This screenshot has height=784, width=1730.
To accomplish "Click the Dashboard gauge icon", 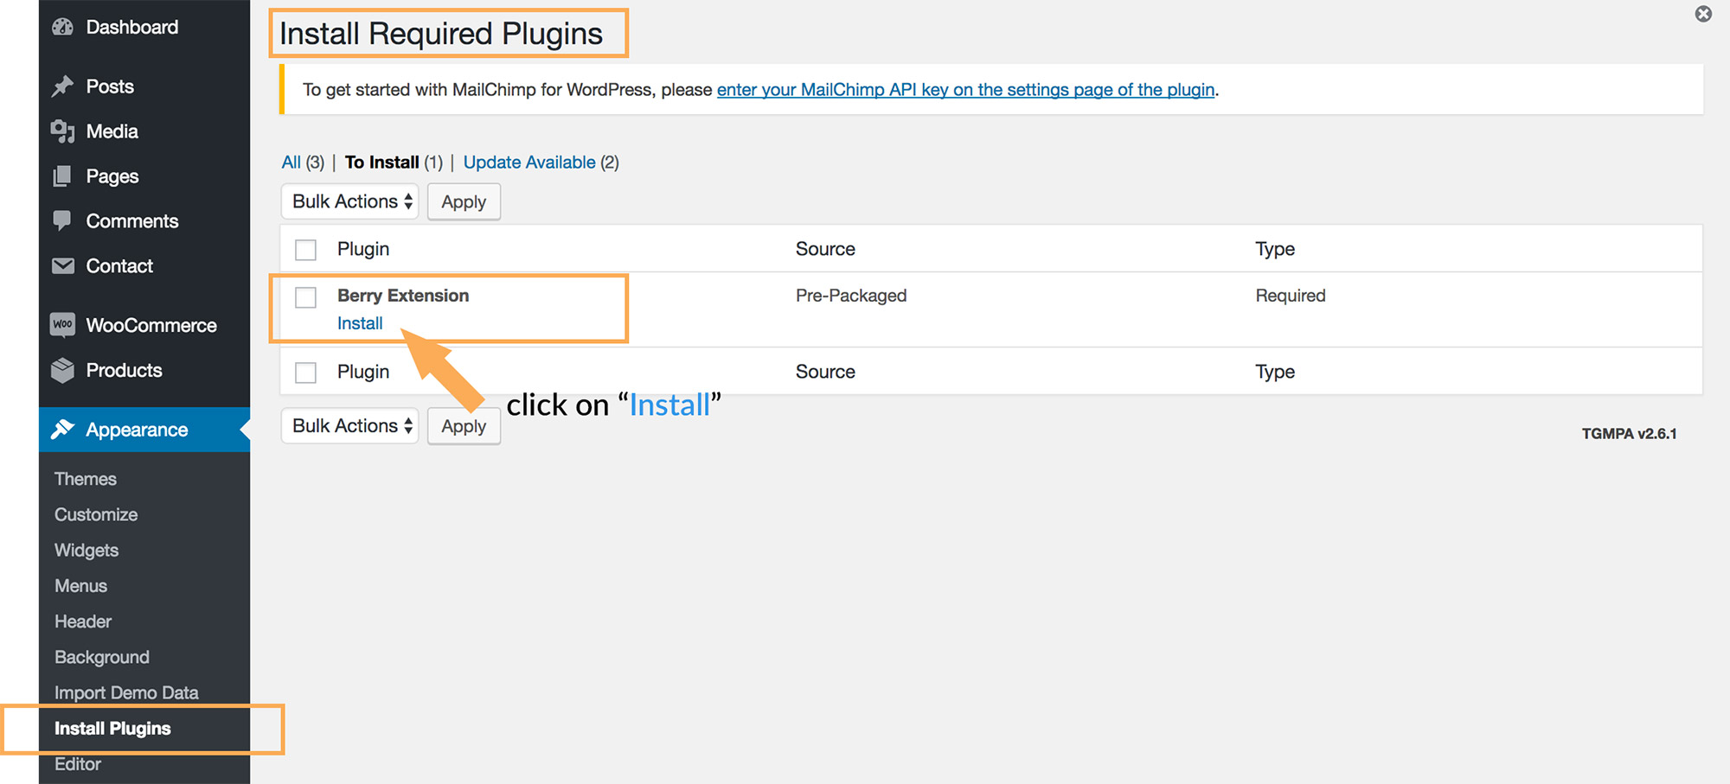I will tap(62, 28).
